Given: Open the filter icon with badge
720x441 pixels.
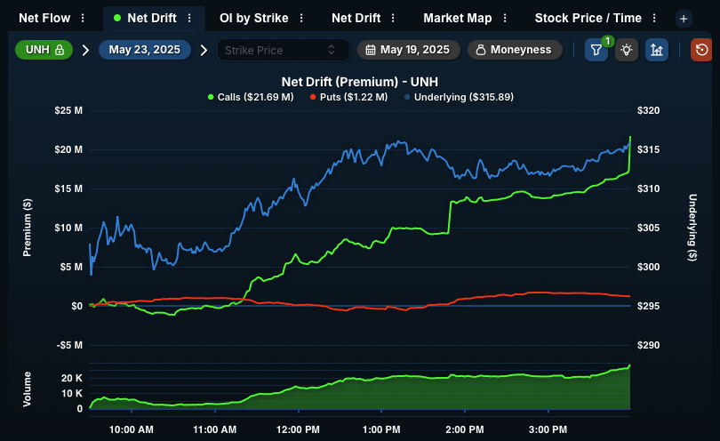Looking at the screenshot, I should [x=596, y=50].
